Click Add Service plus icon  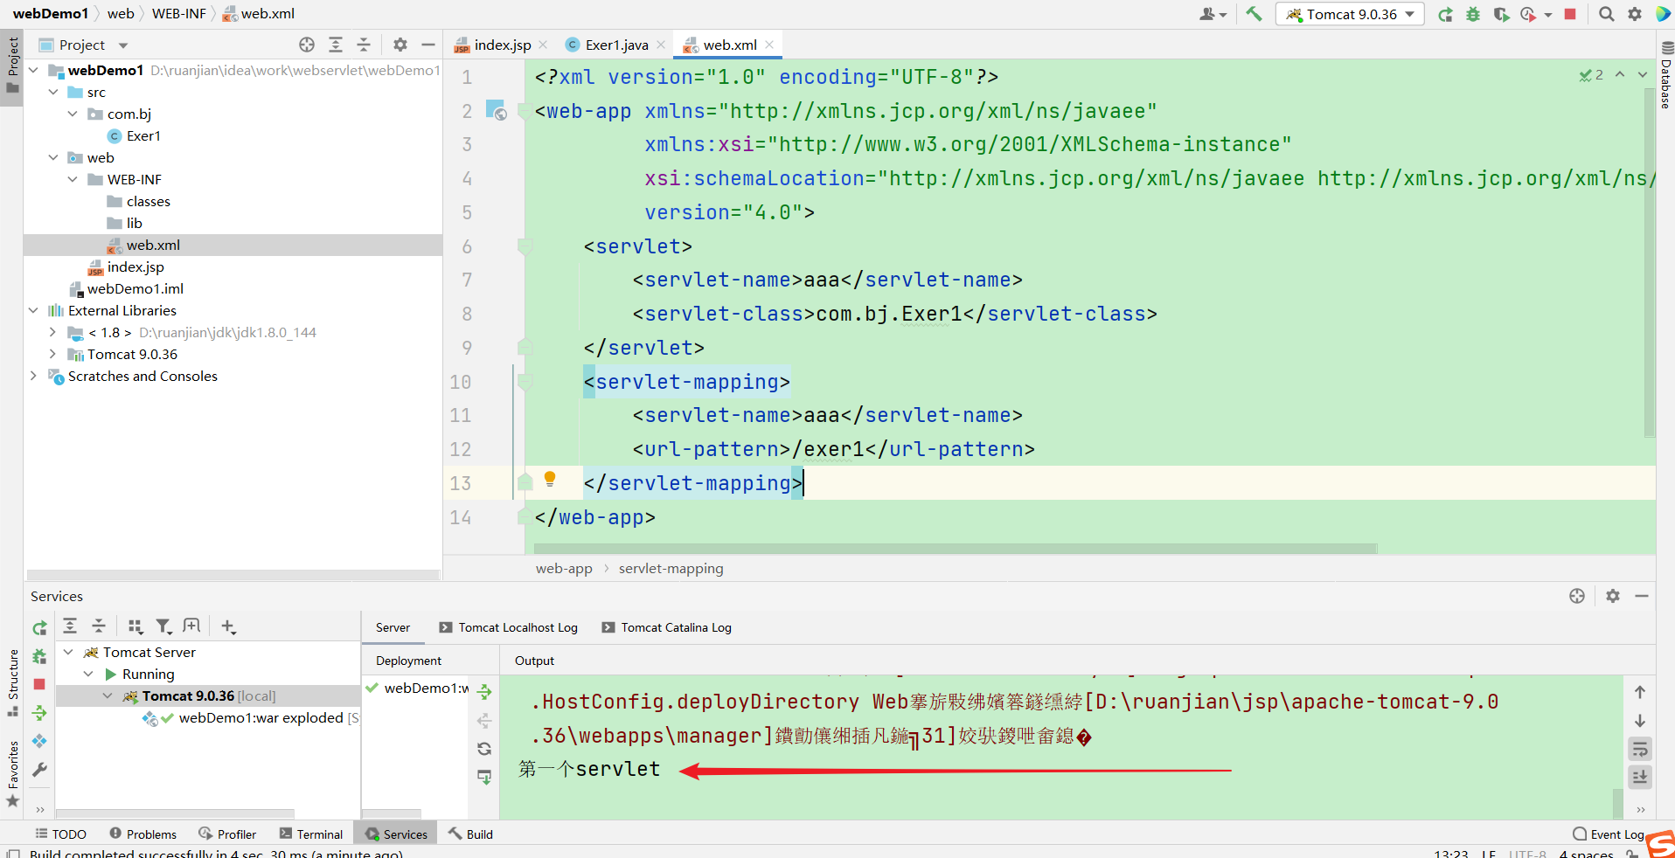coord(228,626)
